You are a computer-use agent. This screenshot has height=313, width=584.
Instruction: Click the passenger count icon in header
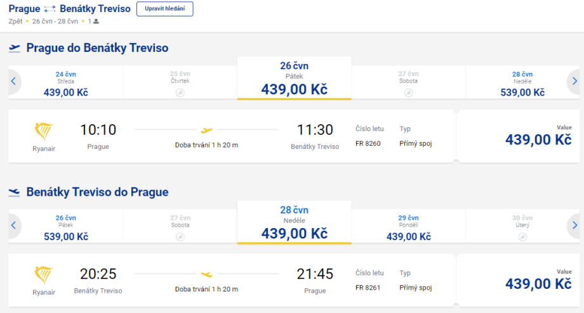(96, 22)
